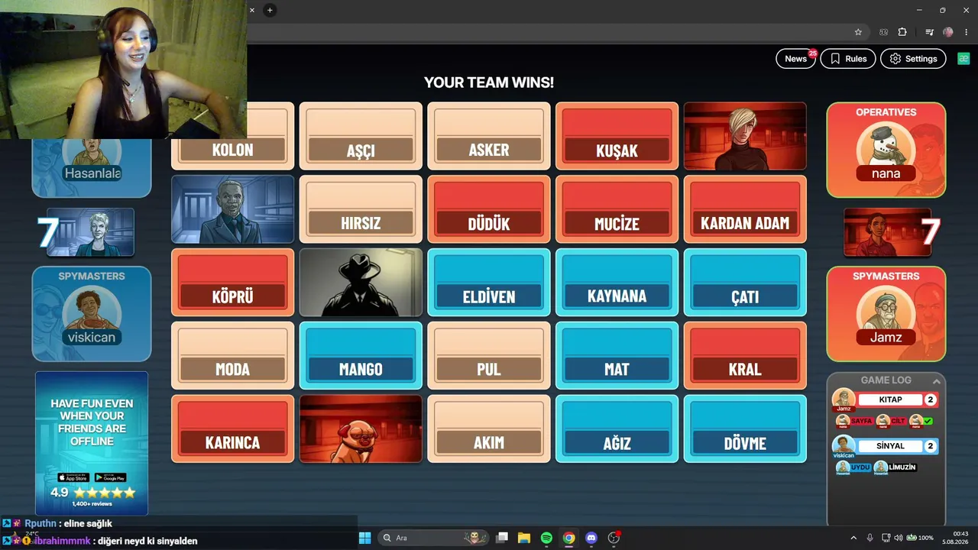The height and width of the screenshot is (550, 978).
Task: Click the SİNYAL clue in the game log
Action: pyautogui.click(x=890, y=446)
